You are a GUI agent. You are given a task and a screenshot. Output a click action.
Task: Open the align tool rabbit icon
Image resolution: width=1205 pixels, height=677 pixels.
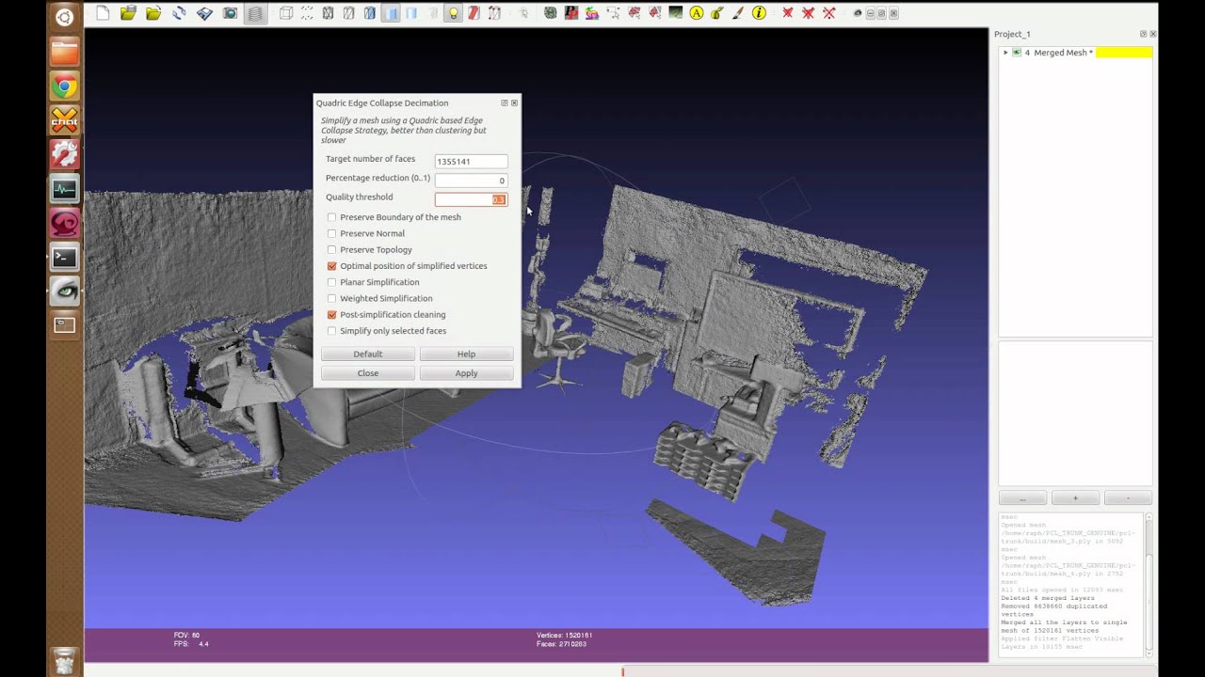click(592, 13)
